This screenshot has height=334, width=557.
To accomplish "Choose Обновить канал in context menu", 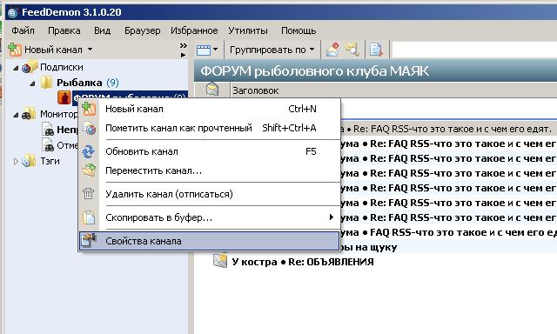I will (210, 151).
